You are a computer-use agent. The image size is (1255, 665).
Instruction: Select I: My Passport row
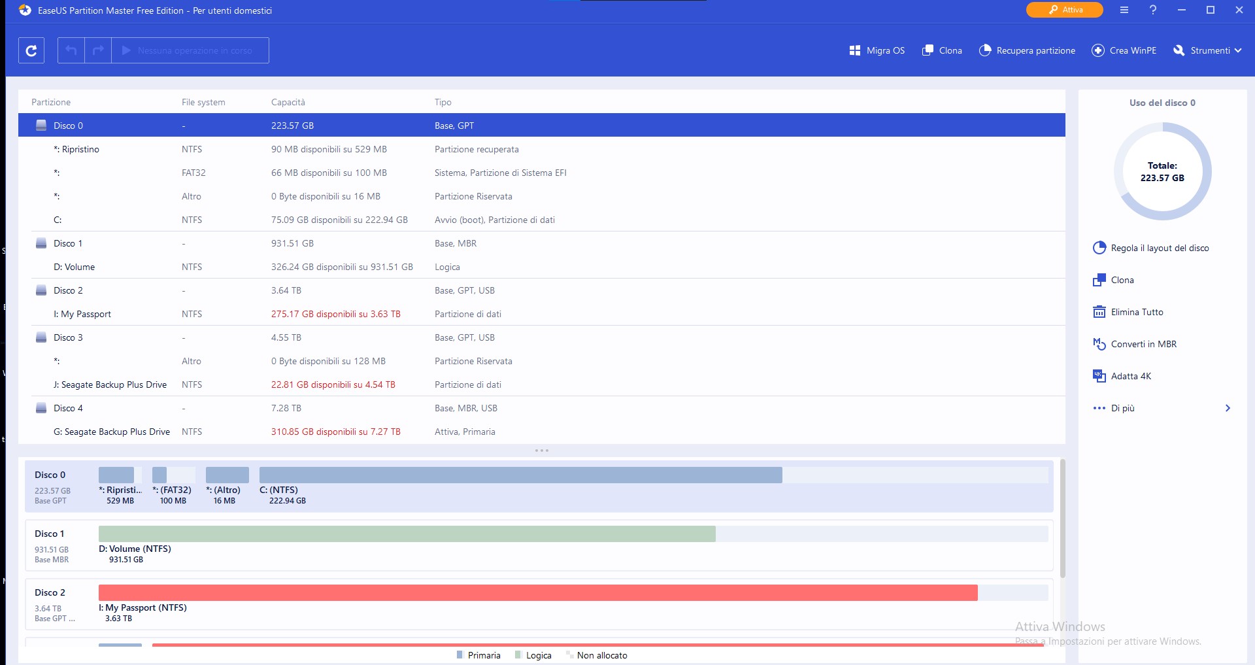[542, 314]
